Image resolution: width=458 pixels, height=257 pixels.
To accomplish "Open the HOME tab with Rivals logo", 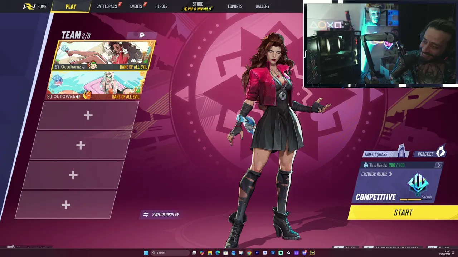I will [x=35, y=6].
